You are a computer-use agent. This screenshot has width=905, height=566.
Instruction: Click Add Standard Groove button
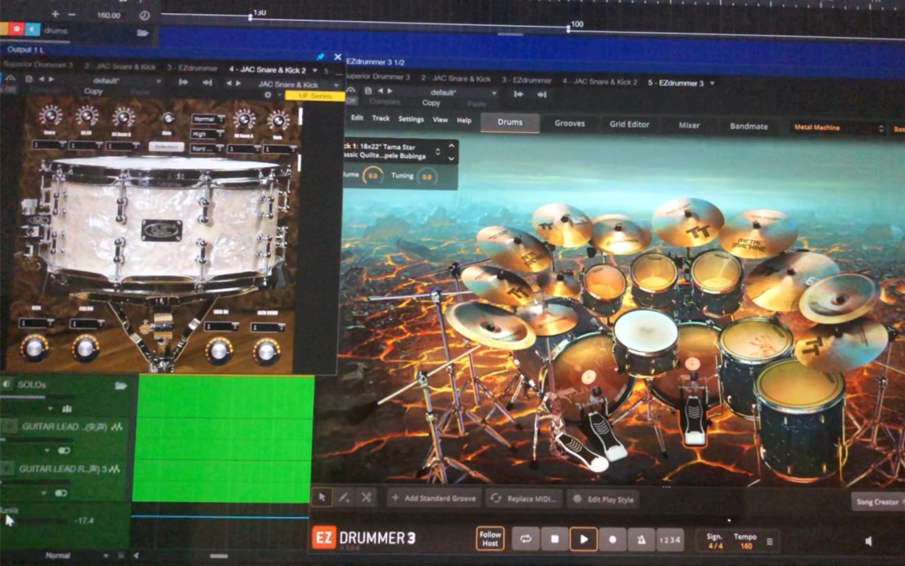(x=434, y=498)
